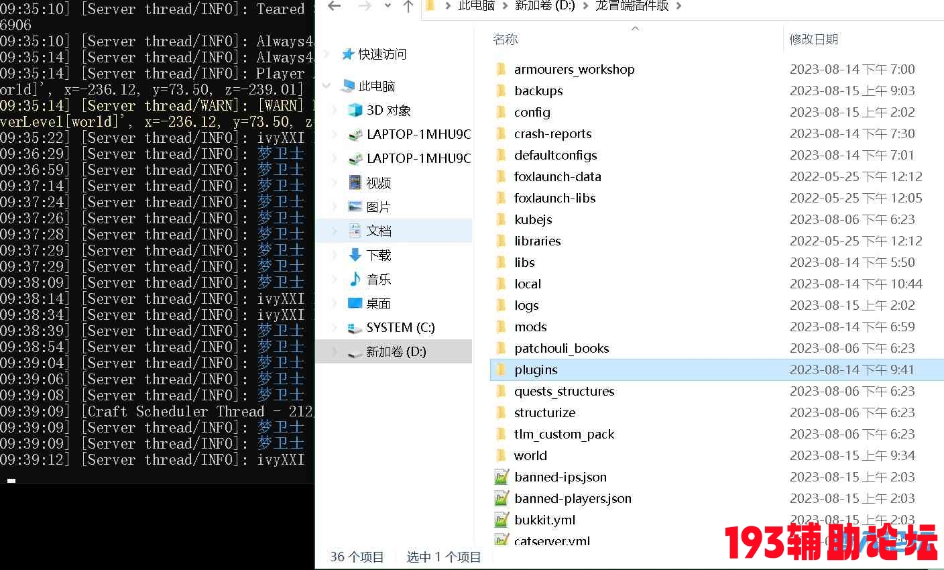
Task: Click the 新加卷 (D:) drive icon
Action: click(x=355, y=352)
